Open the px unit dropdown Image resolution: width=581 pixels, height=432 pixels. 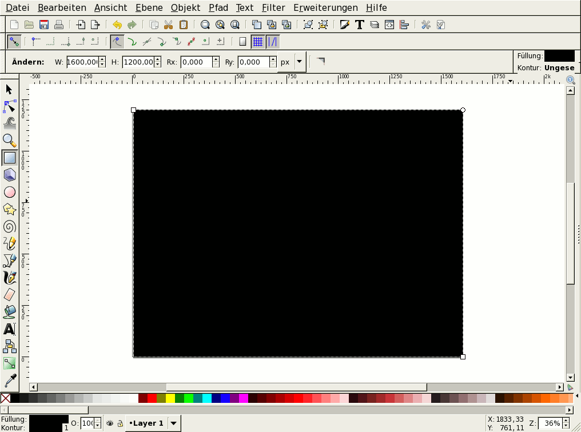click(299, 62)
